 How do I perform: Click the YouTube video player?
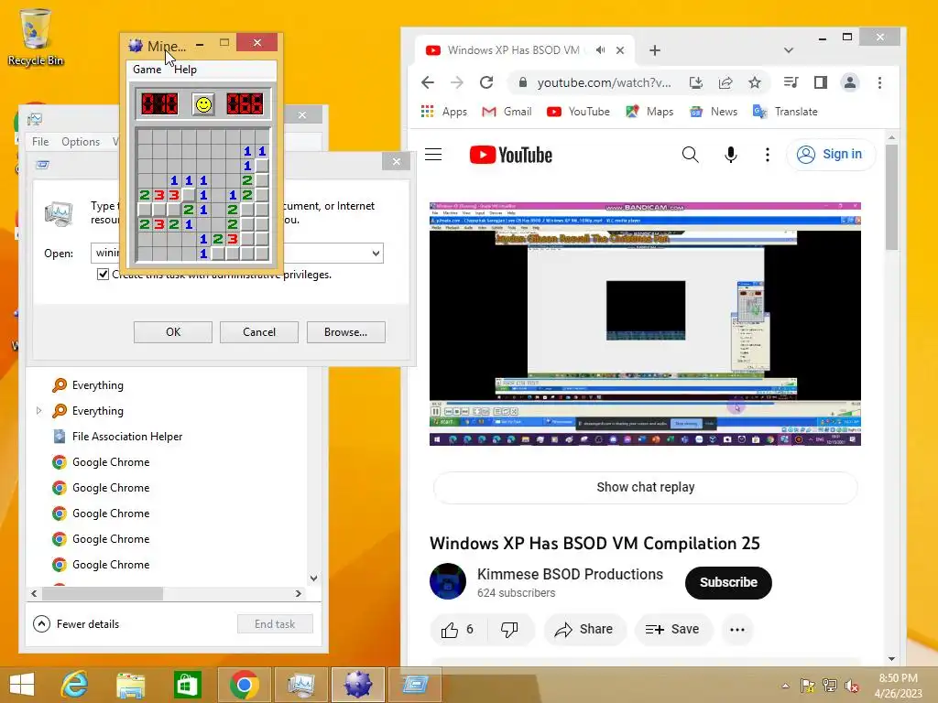click(x=645, y=323)
